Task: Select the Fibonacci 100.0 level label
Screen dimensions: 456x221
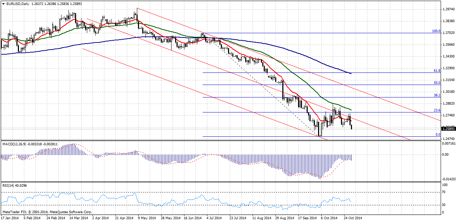Action: (436, 31)
